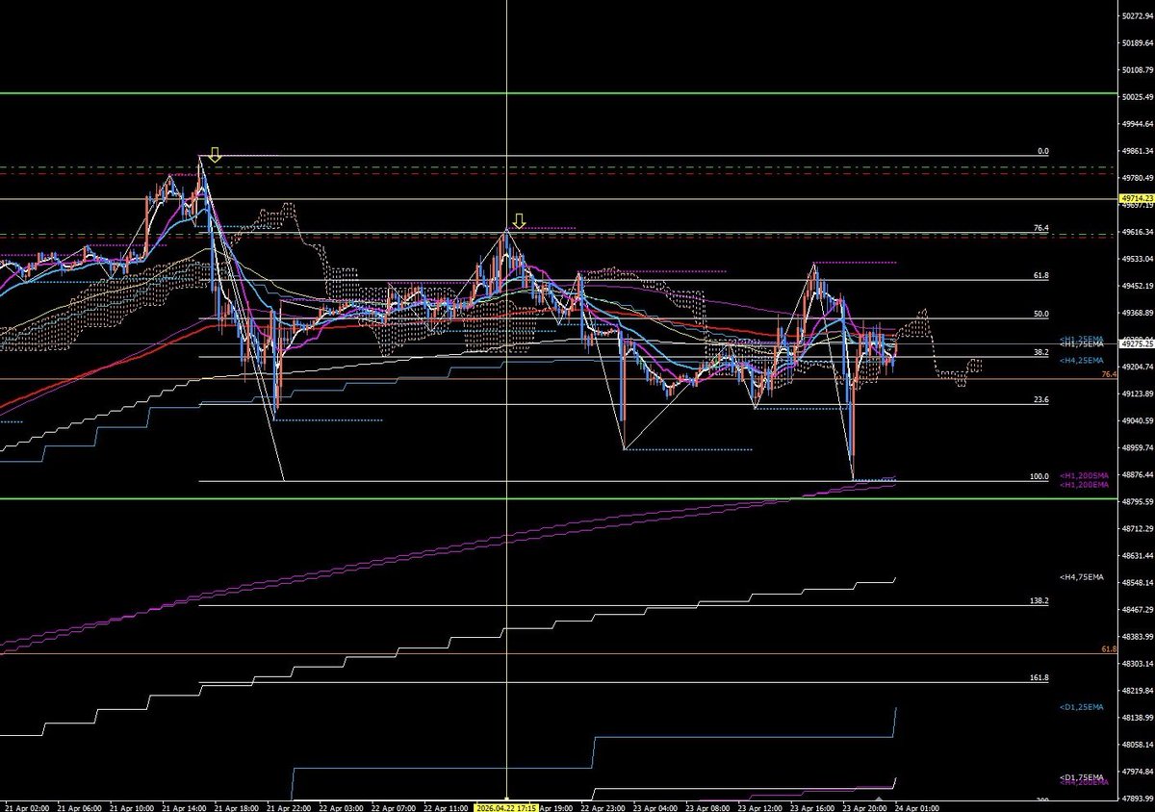Click the 48795.59 price scale value
Screen dimensions: 1155x812
pos(1137,501)
